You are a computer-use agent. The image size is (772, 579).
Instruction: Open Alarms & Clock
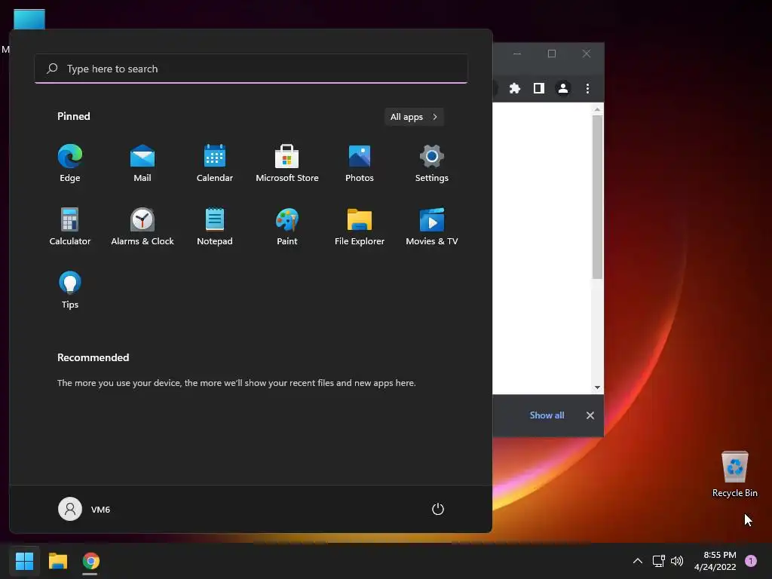pos(142,226)
